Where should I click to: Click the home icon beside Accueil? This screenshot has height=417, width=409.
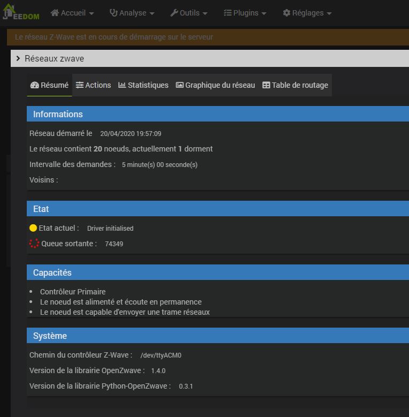tap(55, 13)
